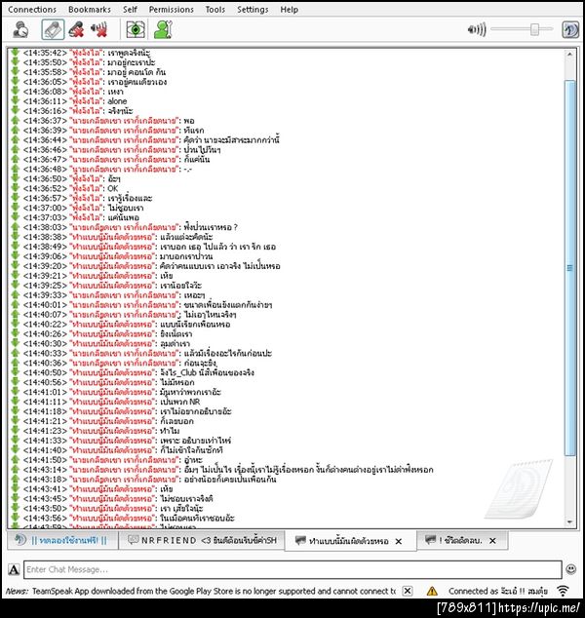
Task: Click the green down arrow on the 14:41:33 line
Action: [x=15, y=441]
